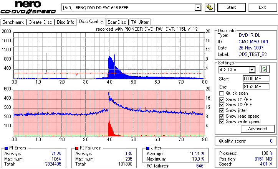This screenshot has height=169, width=278.
Task: Click the PO failures value 546
Action: coord(200,166)
